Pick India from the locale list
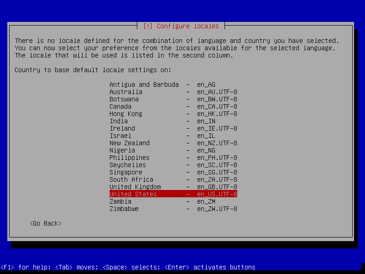Screen dimensions: 365x274 119,121
